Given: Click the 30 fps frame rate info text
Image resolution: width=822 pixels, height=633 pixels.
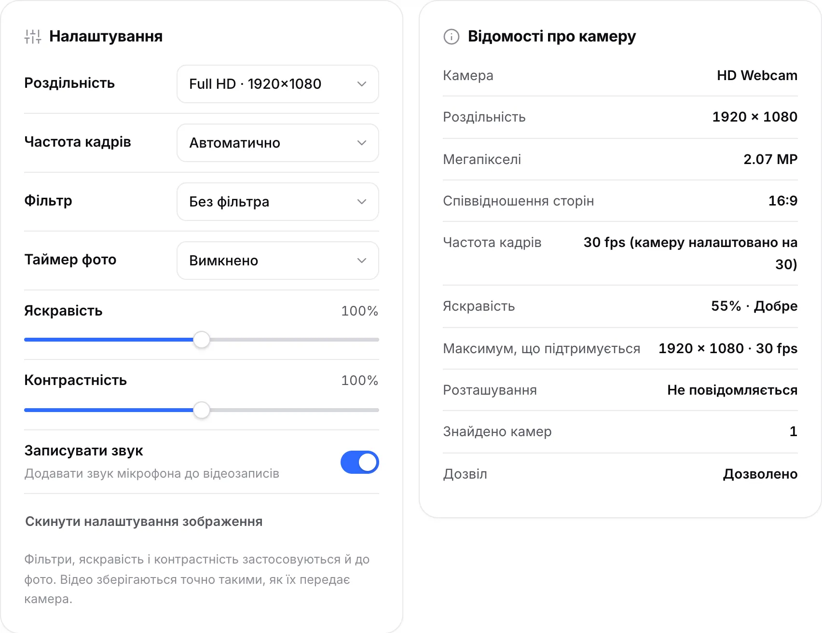Looking at the screenshot, I should point(690,253).
